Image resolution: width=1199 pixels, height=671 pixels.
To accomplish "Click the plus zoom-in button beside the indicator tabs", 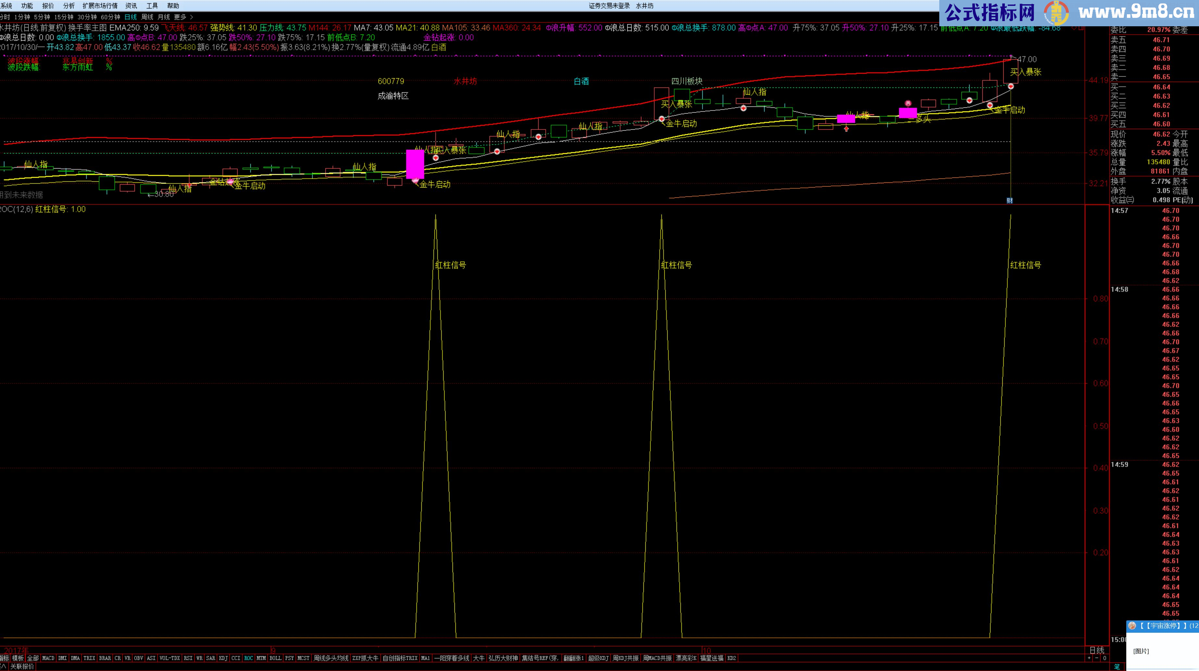I will (x=1089, y=658).
